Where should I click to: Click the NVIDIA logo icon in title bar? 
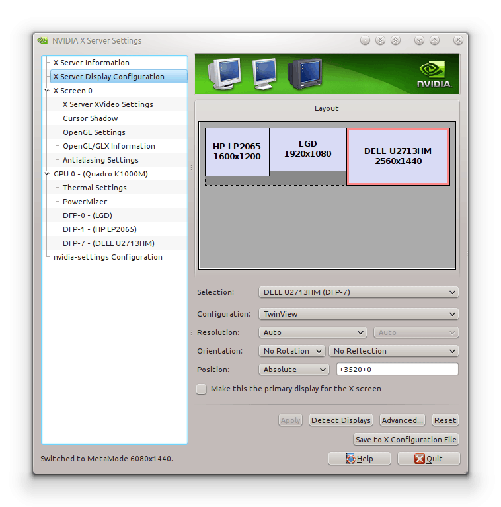(43, 40)
